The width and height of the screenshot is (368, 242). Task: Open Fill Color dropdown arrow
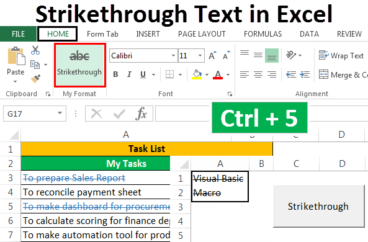pos(207,75)
